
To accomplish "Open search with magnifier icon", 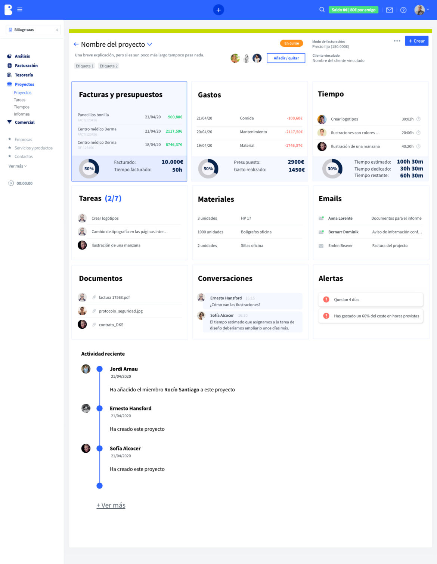I will [322, 10].
